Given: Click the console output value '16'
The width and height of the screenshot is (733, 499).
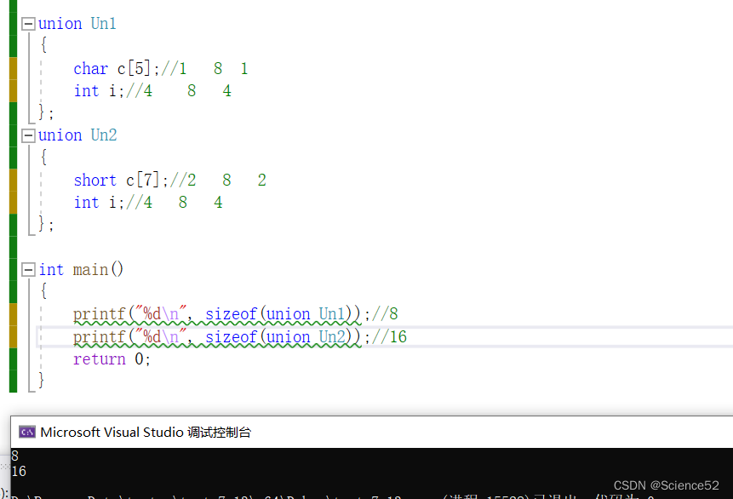Looking at the screenshot, I should 19,472.
